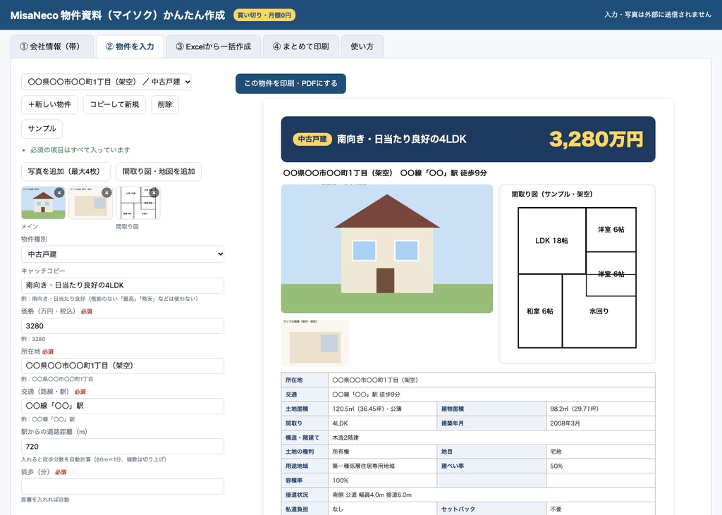The image size is (722, 515).
Task: Click the 宅地 table cell
Action: tap(601, 452)
